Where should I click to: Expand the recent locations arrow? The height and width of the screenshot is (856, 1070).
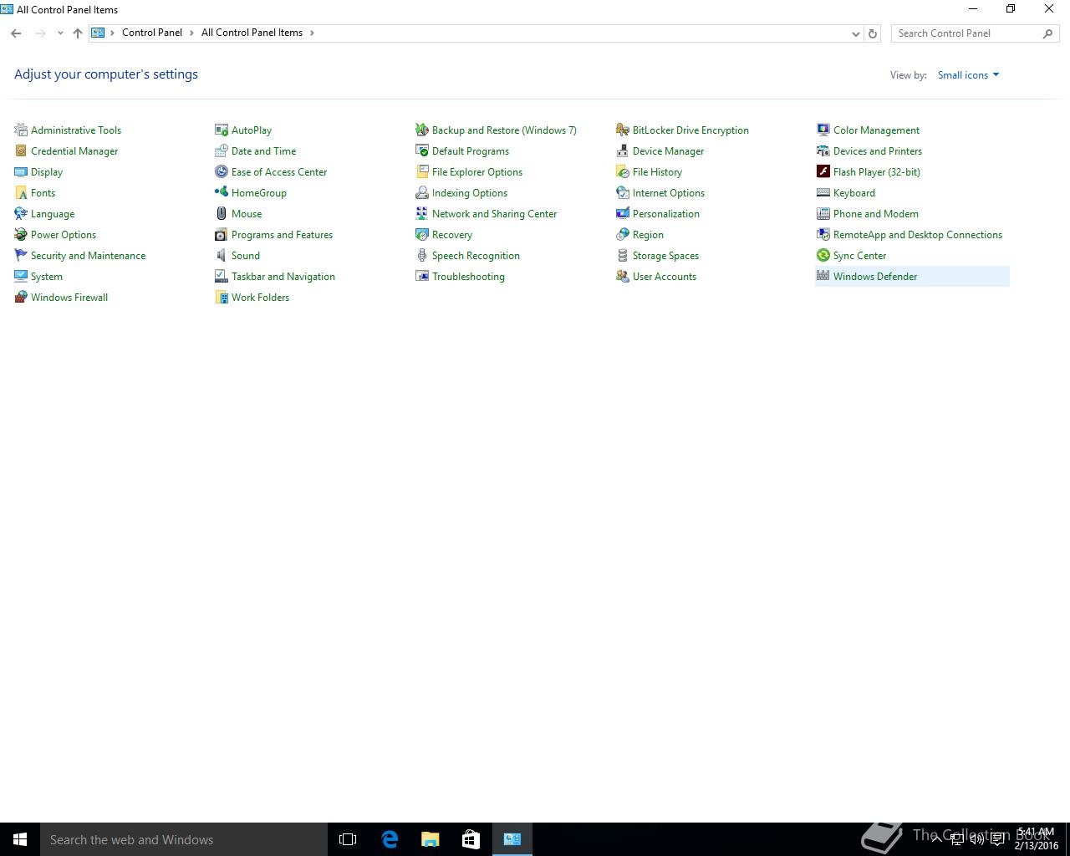coord(60,33)
